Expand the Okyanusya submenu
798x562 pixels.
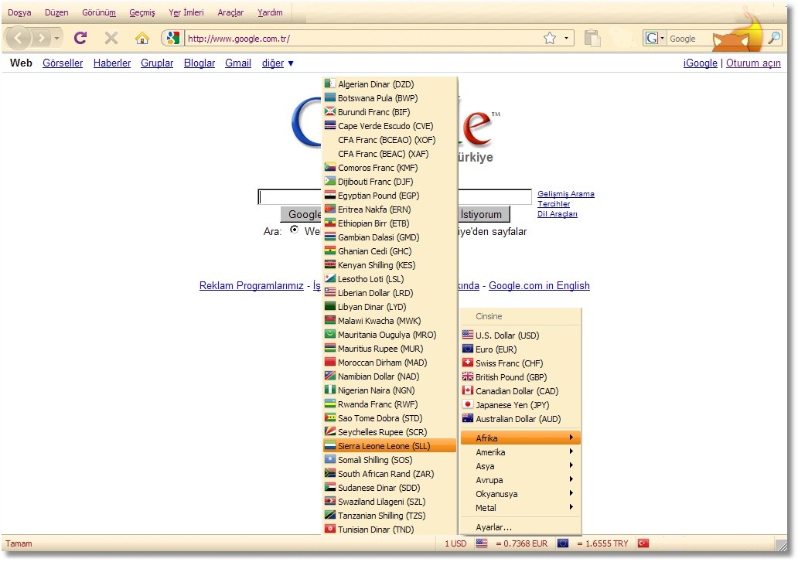[520, 494]
